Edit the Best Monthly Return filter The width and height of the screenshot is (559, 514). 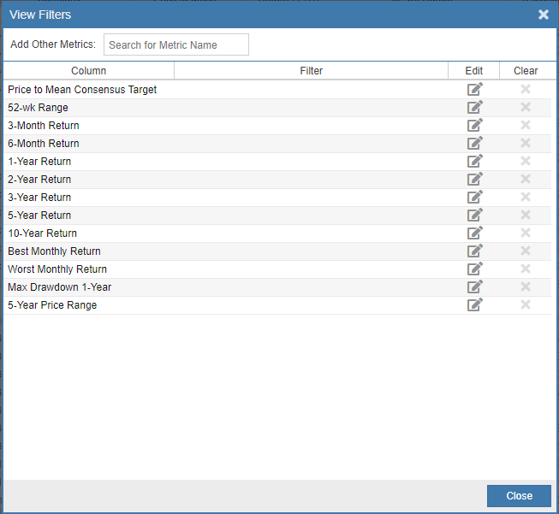[x=474, y=251]
